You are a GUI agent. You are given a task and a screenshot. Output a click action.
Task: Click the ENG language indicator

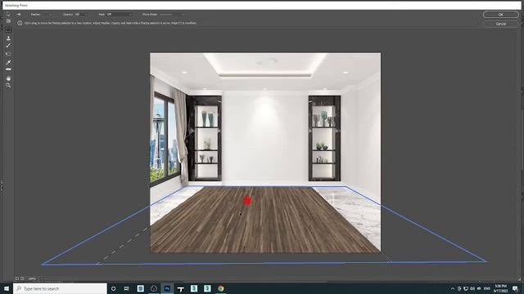(487, 288)
